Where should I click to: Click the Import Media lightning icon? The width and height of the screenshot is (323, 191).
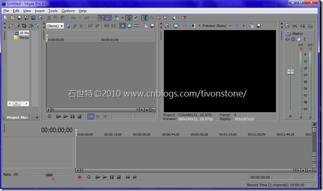[x=10, y=26]
